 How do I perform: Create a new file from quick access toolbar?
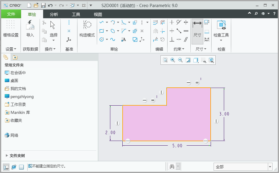point(29,6)
